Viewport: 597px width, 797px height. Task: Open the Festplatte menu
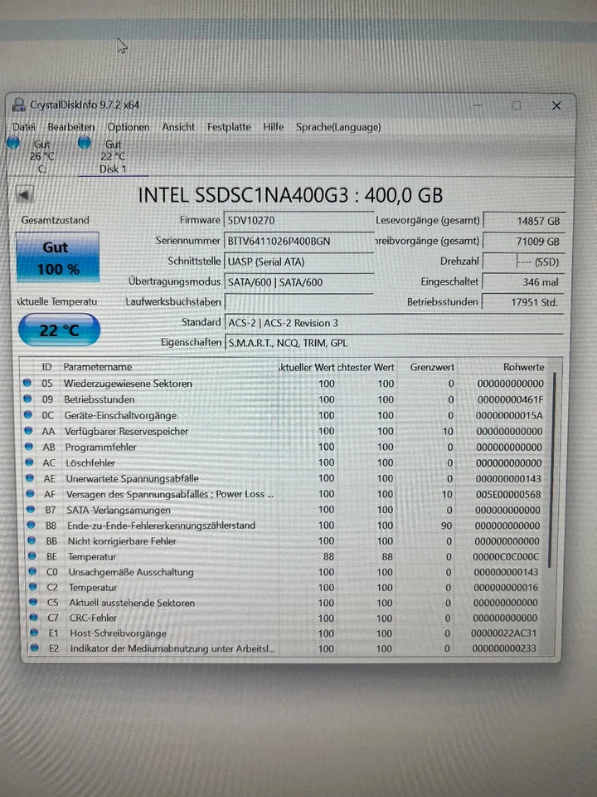point(229,127)
